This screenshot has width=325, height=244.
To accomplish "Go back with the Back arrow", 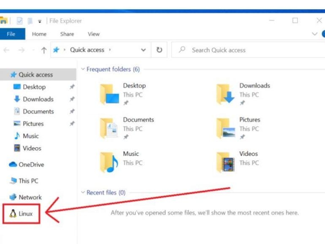I will pyautogui.click(x=6, y=50).
